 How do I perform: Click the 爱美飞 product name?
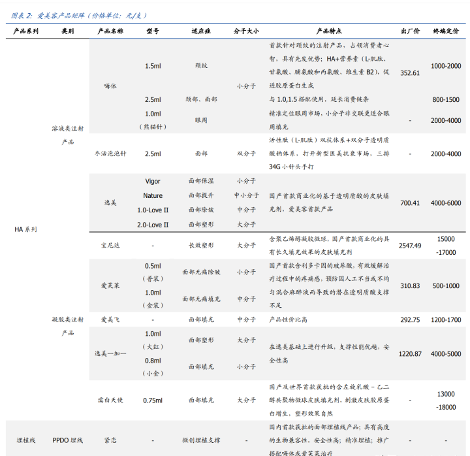click(x=110, y=320)
